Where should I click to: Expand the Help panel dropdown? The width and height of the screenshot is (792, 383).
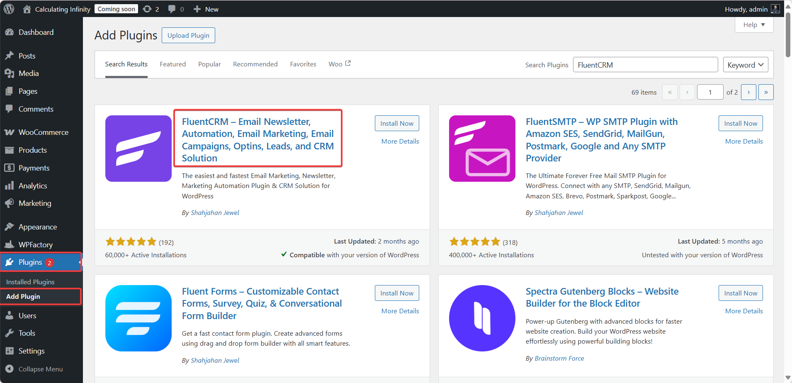753,24
